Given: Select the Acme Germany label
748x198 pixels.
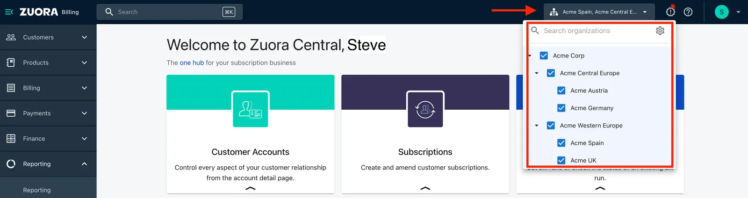Looking at the screenshot, I should point(592,108).
